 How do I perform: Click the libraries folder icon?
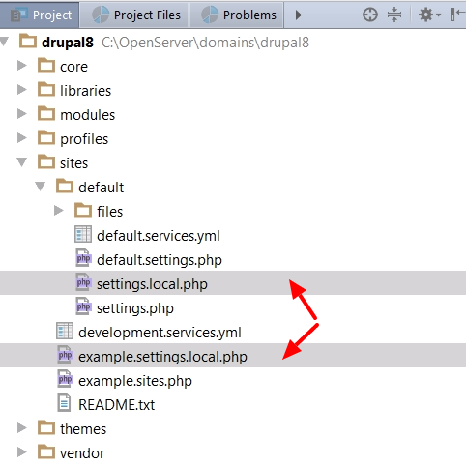(46, 89)
